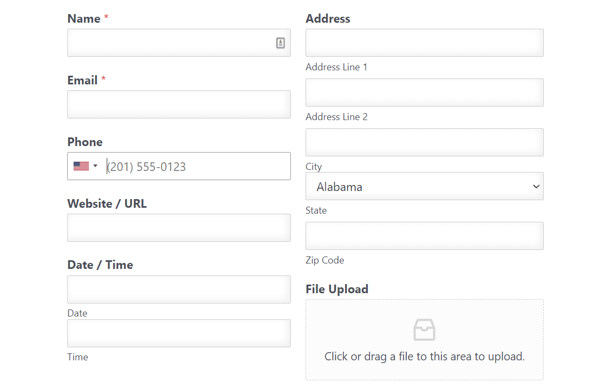Select the City text field
Screen dimensions: 611x389
pos(424,142)
